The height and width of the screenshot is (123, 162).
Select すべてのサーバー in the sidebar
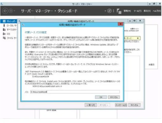pyautogui.click(x=10, y=29)
